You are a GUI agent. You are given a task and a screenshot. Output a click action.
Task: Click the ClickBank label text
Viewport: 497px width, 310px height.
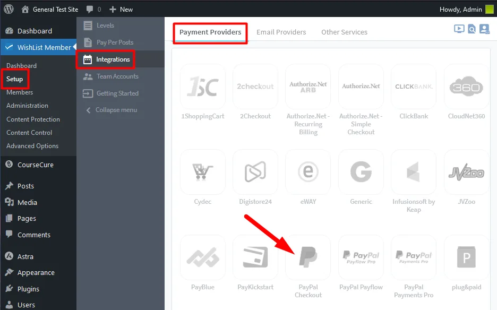(414, 116)
